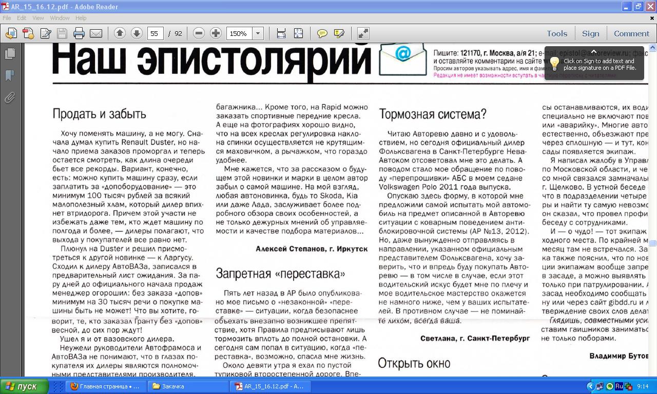Open the Help menu

81,18
